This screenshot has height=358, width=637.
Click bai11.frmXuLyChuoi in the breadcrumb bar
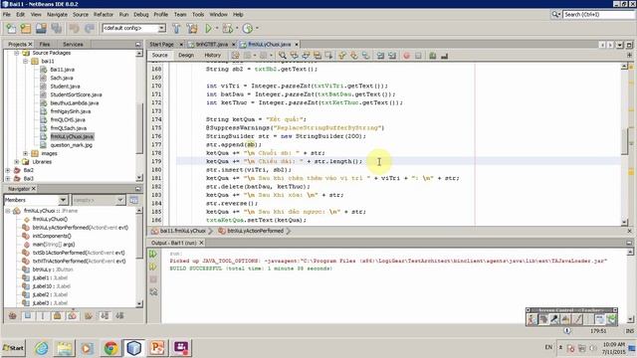183,231
